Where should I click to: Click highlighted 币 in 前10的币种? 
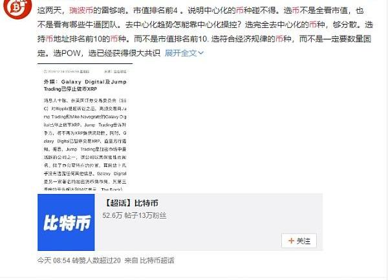[x=114, y=39]
